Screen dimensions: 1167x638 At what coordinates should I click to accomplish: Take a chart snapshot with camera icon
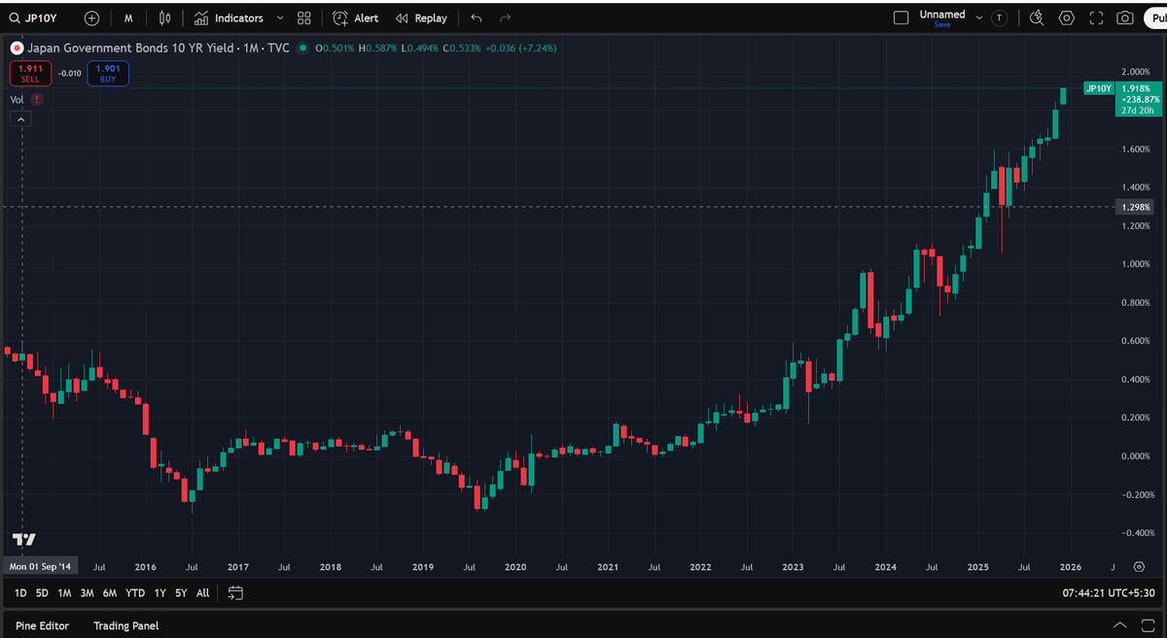(1125, 17)
